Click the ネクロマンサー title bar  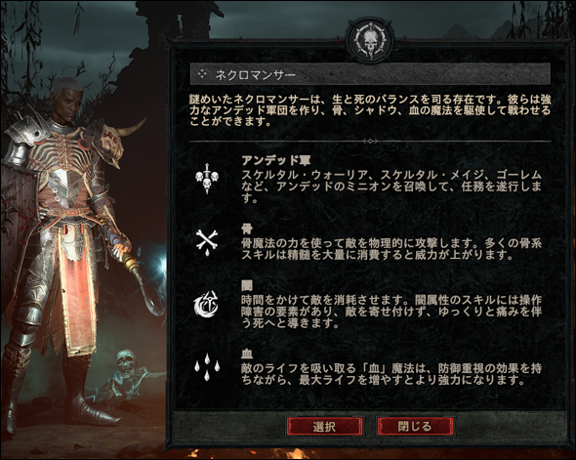click(x=370, y=74)
